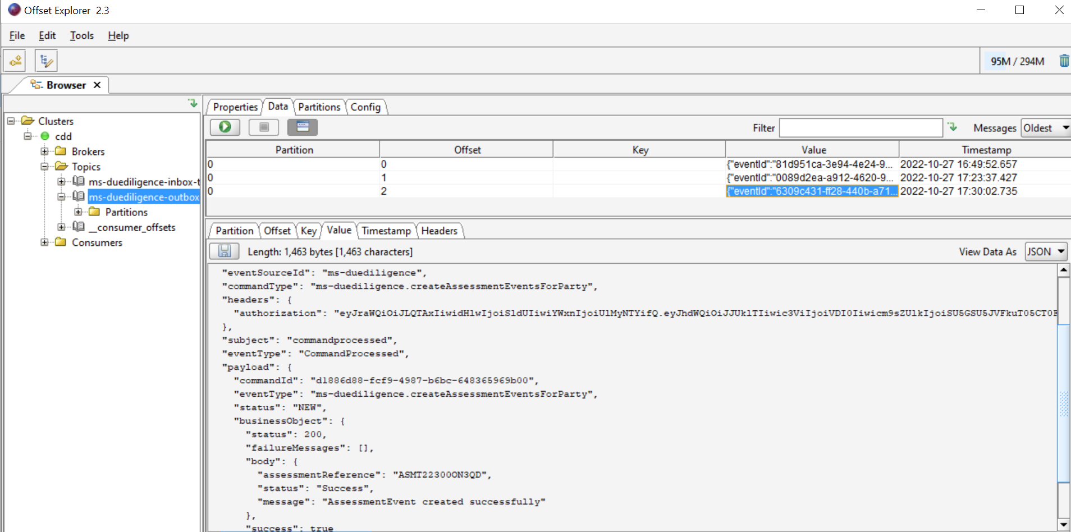The height and width of the screenshot is (532, 1071).
Task: Apply filter with green arrow icon
Action: [x=953, y=127]
